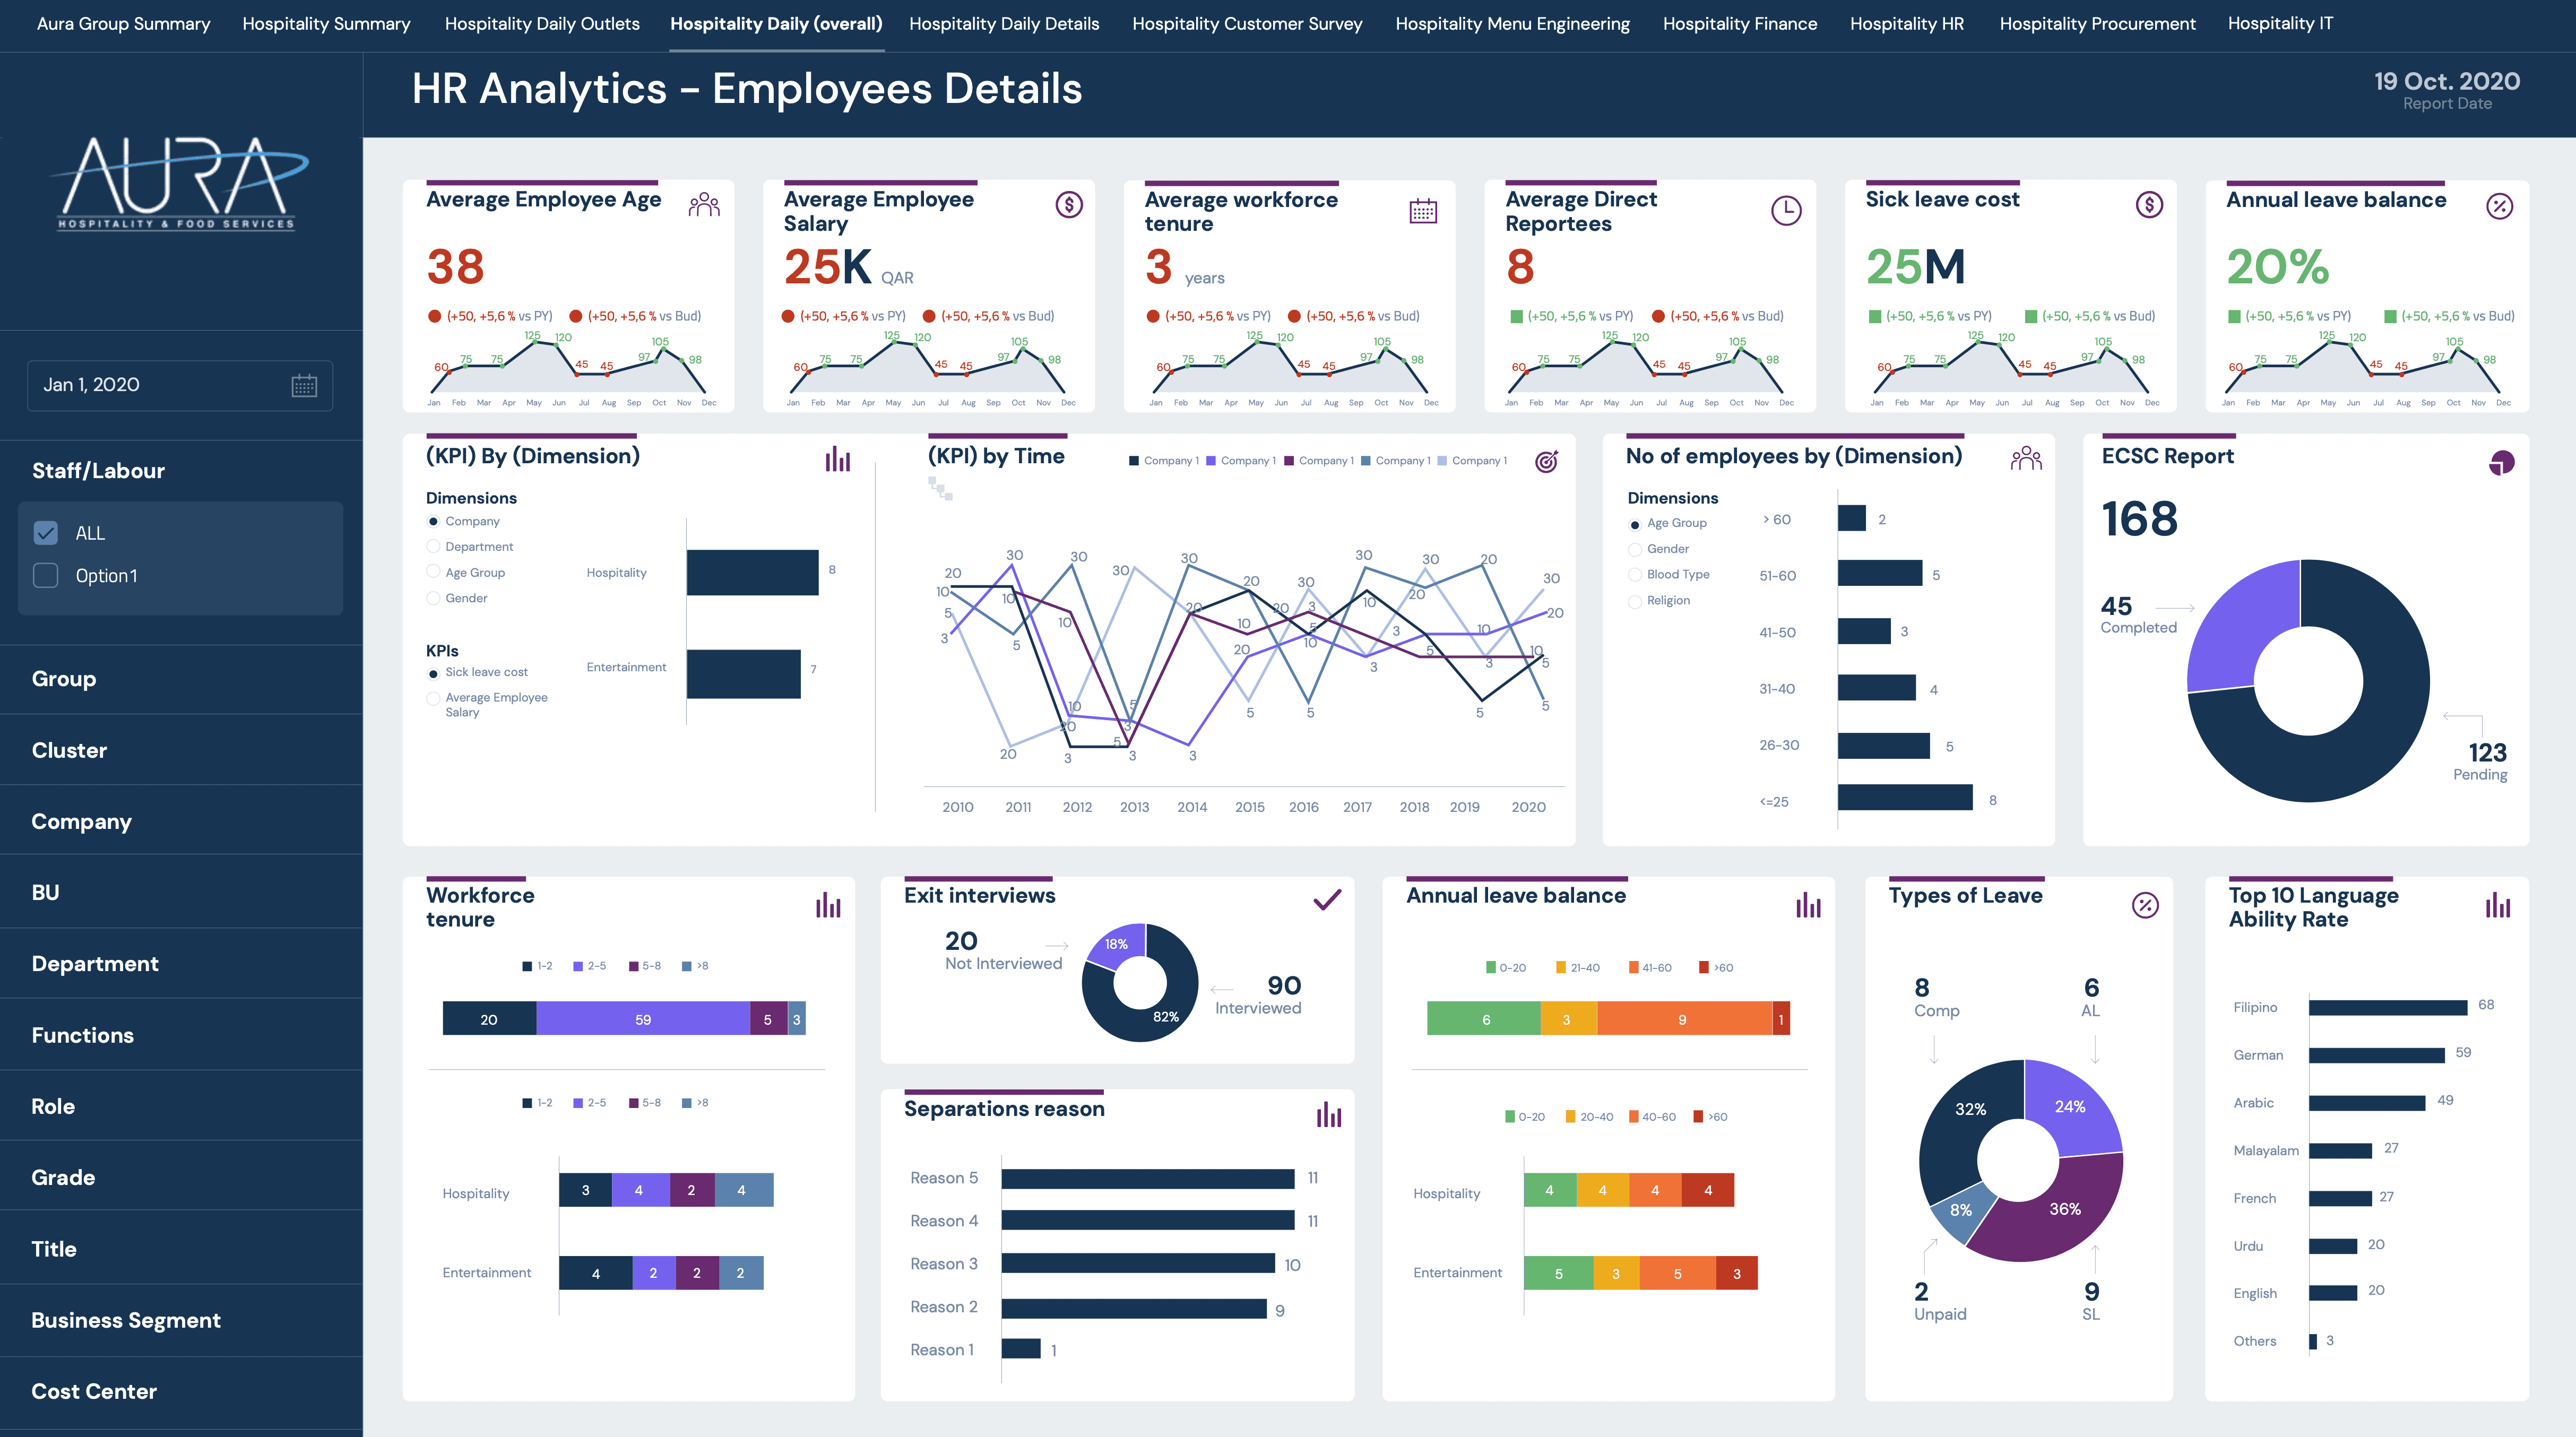Click the Filipino bar in Language Ability chart
The image size is (2576, 1437).
point(2387,1007)
